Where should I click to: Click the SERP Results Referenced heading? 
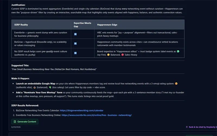25,106
